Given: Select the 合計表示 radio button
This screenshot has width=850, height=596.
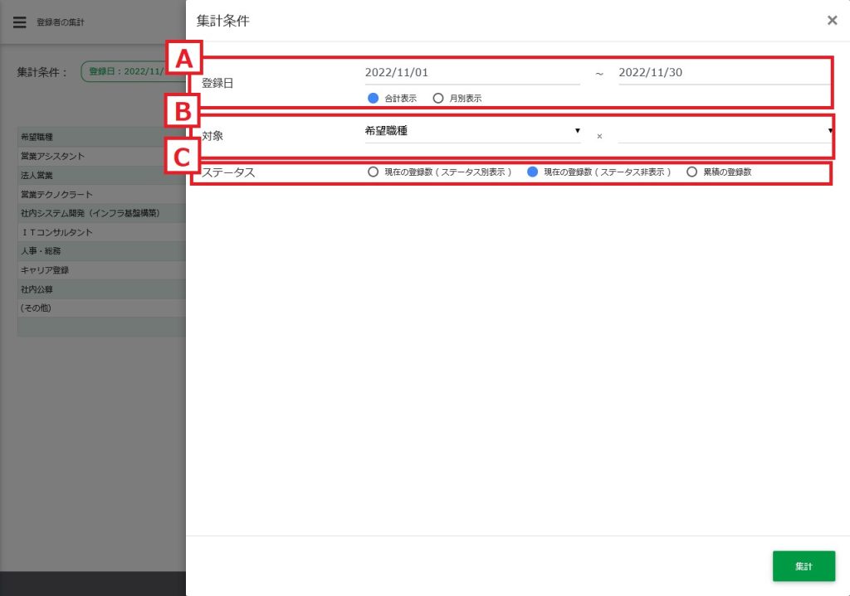Looking at the screenshot, I should click(374, 98).
